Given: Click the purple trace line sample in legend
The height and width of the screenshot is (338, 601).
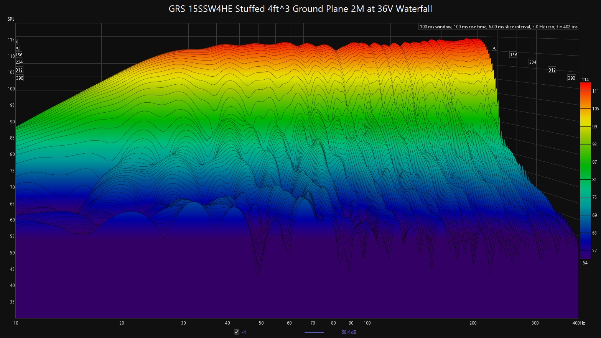Looking at the screenshot, I should click(x=314, y=332).
